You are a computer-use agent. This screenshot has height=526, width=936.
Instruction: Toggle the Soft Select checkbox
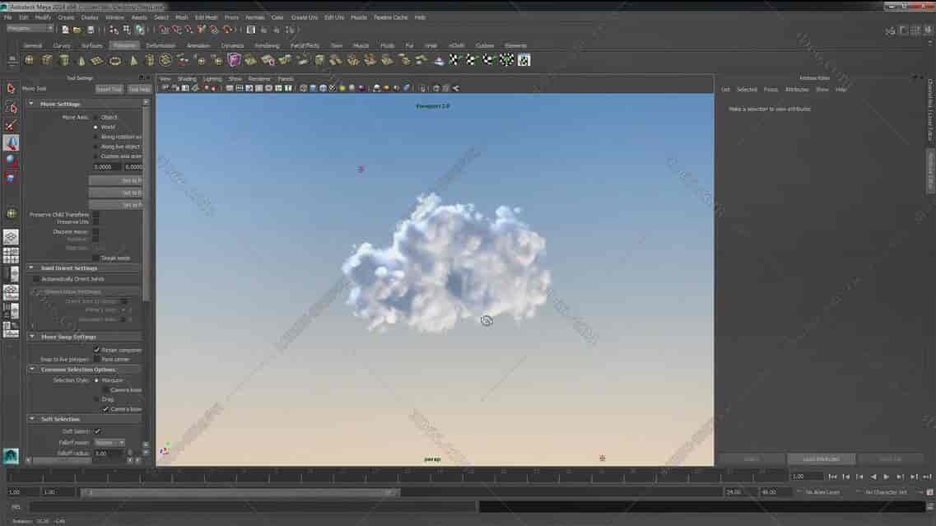96,431
